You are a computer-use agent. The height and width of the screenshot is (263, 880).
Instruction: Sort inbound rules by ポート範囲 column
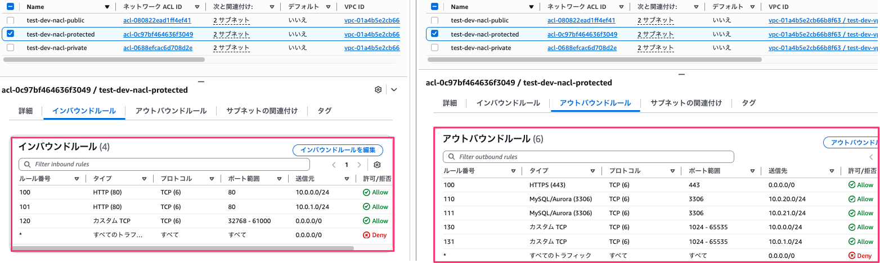click(x=279, y=179)
